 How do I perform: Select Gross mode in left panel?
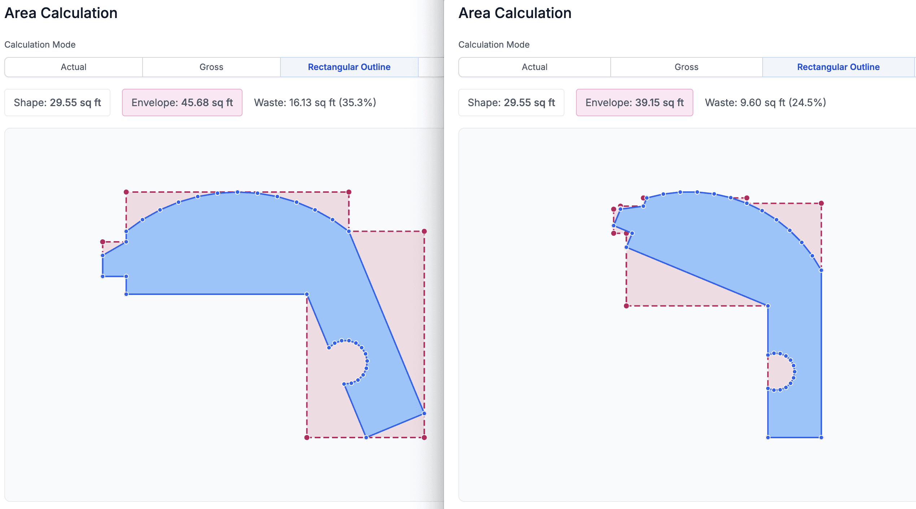click(211, 67)
